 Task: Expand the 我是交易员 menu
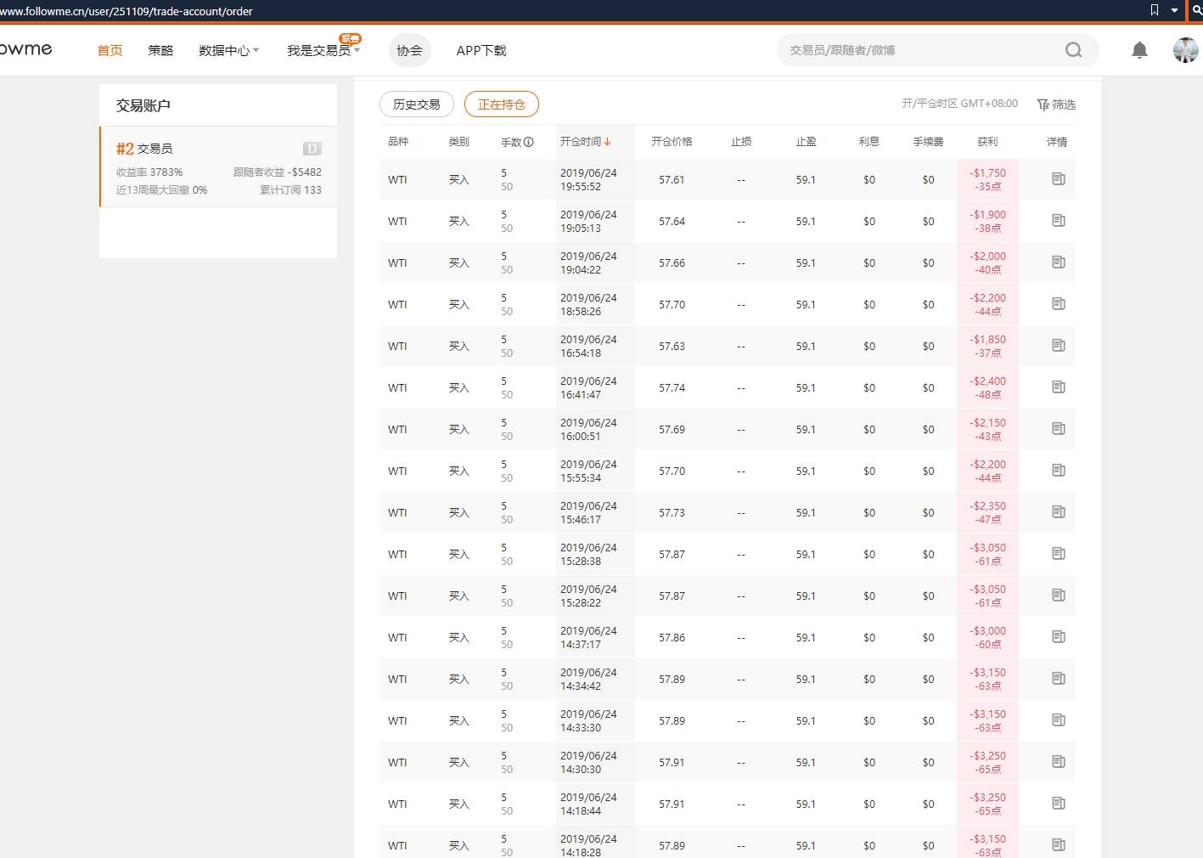(323, 50)
